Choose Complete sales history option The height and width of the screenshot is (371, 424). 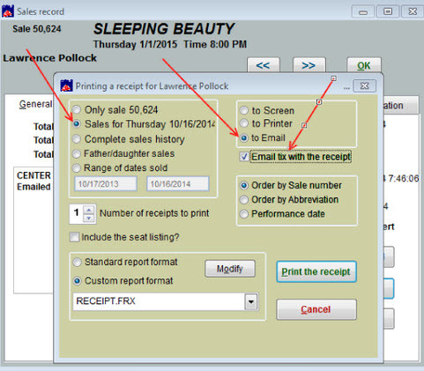(x=77, y=139)
